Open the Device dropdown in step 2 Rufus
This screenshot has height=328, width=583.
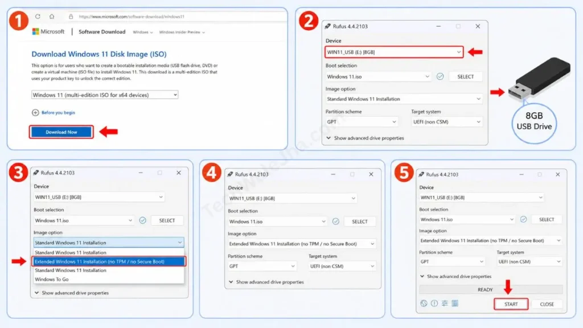394,52
